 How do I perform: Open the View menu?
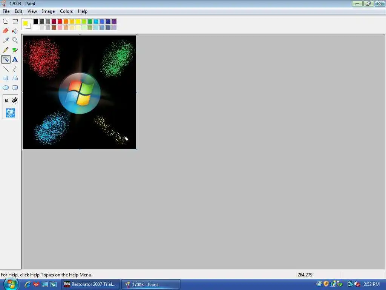32,11
